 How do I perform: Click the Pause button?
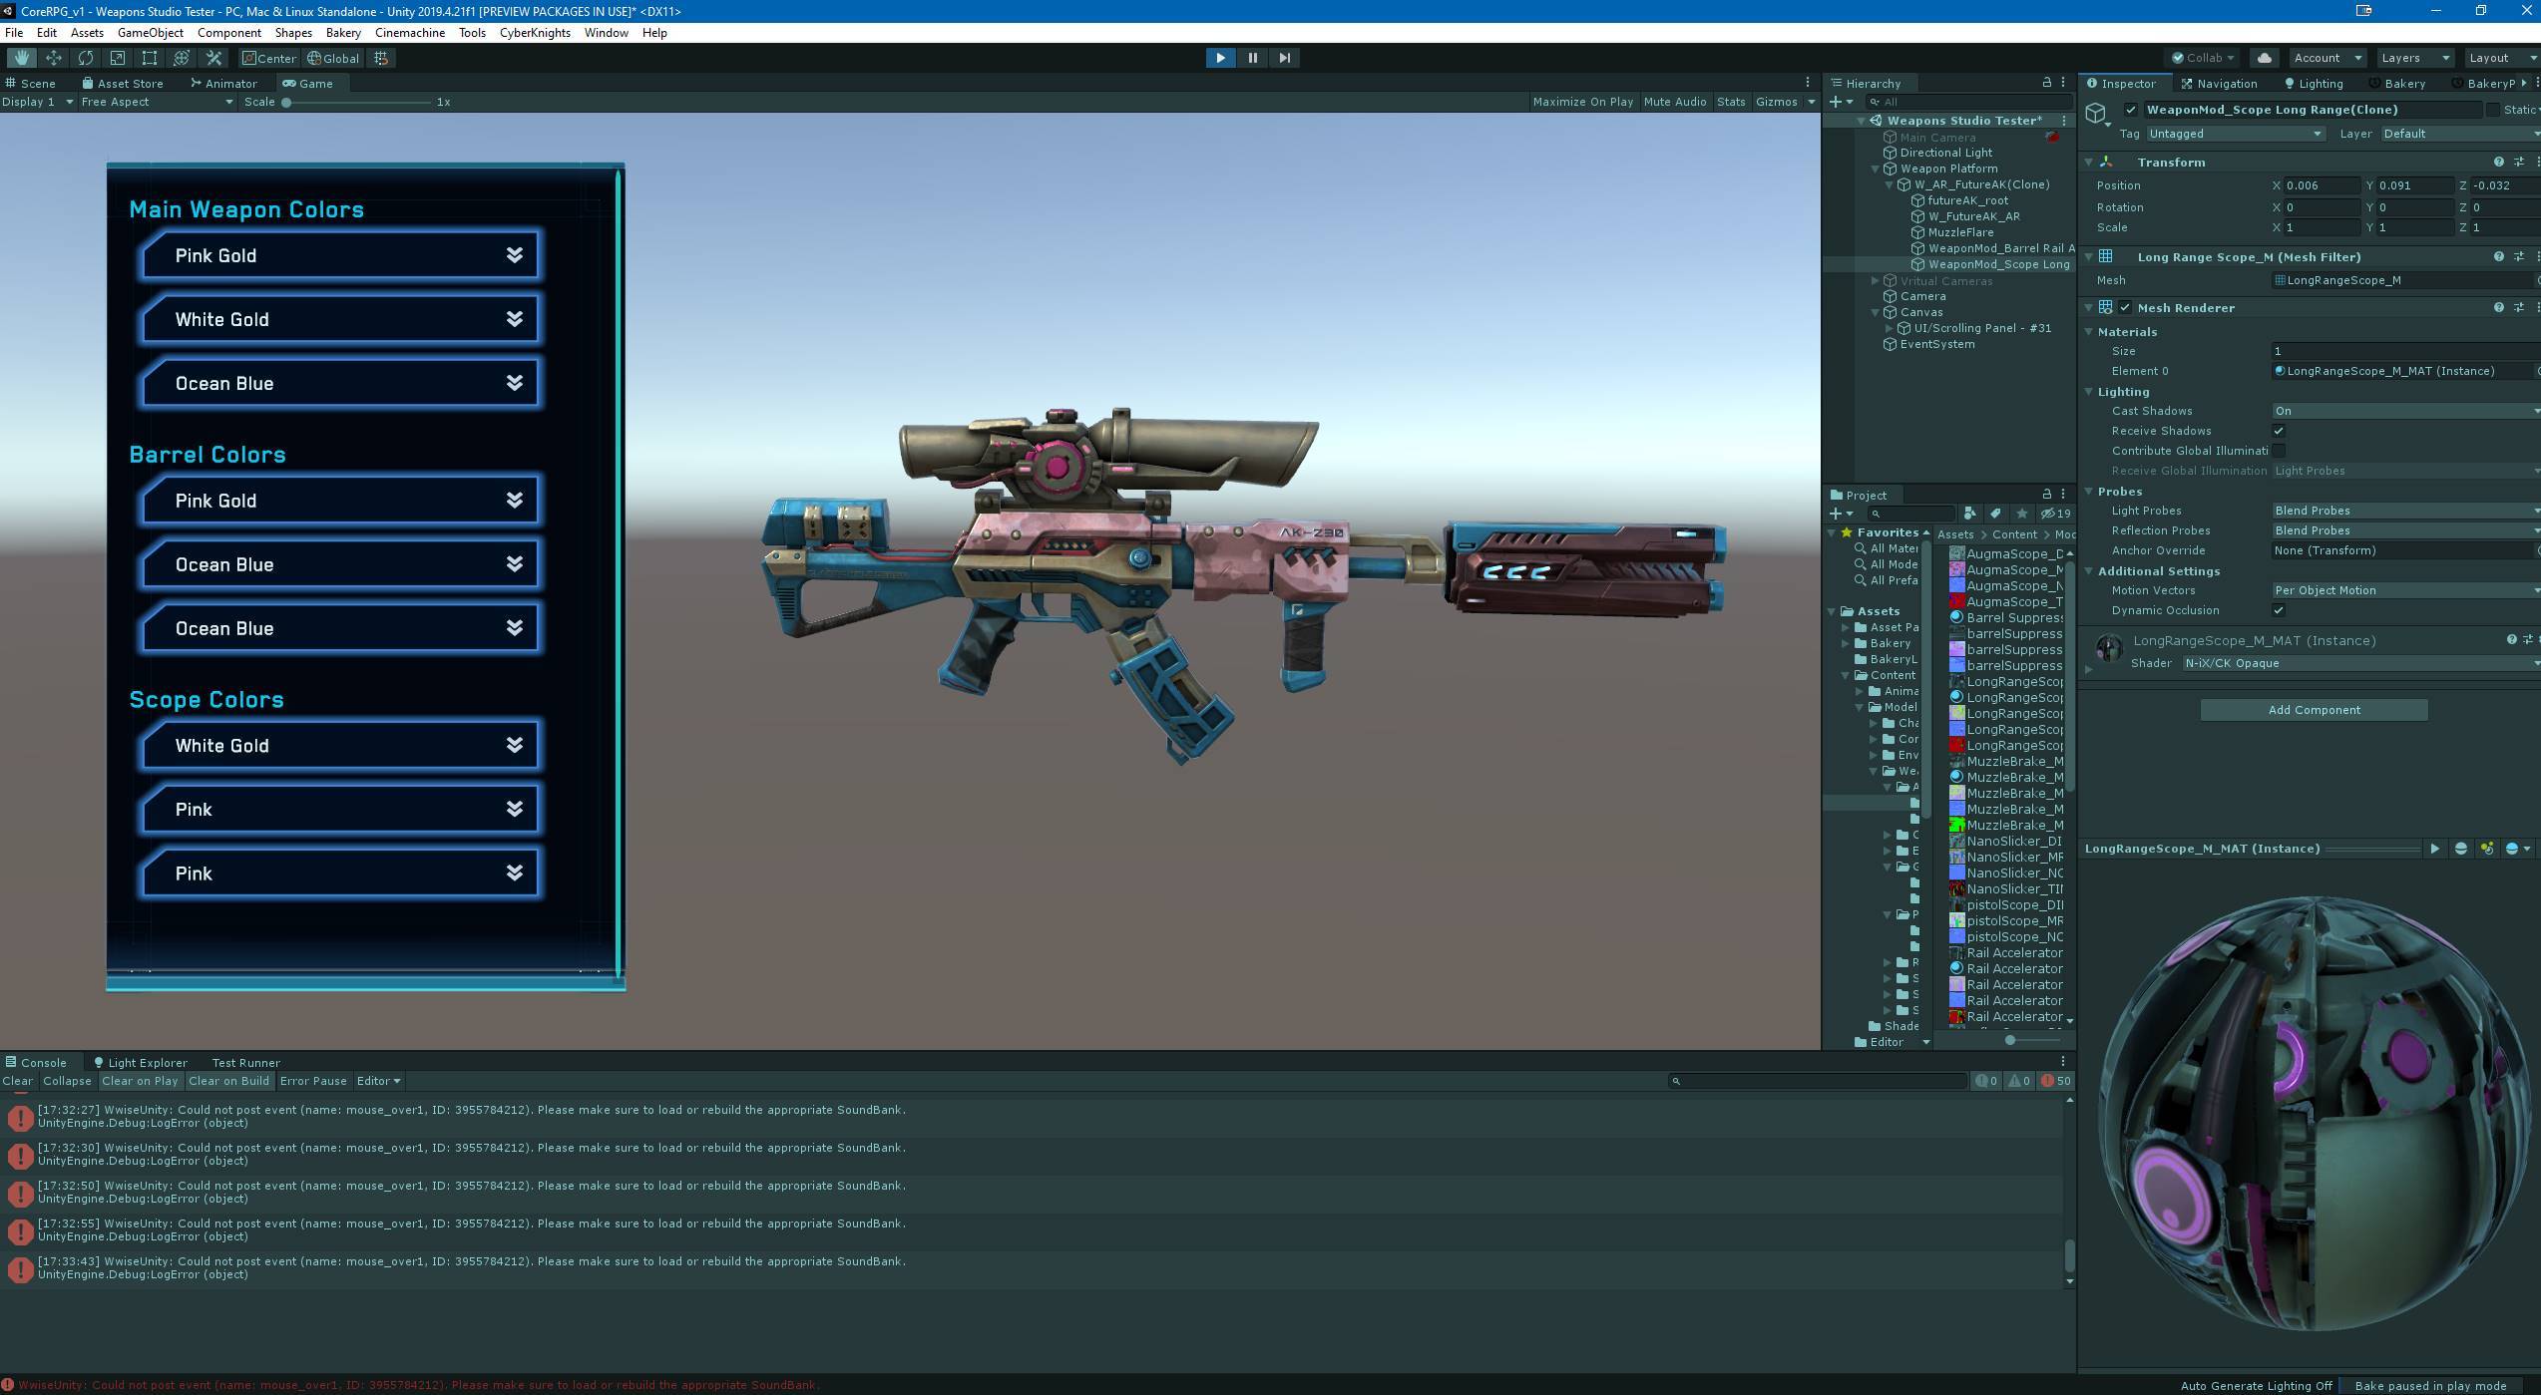point(1253,58)
